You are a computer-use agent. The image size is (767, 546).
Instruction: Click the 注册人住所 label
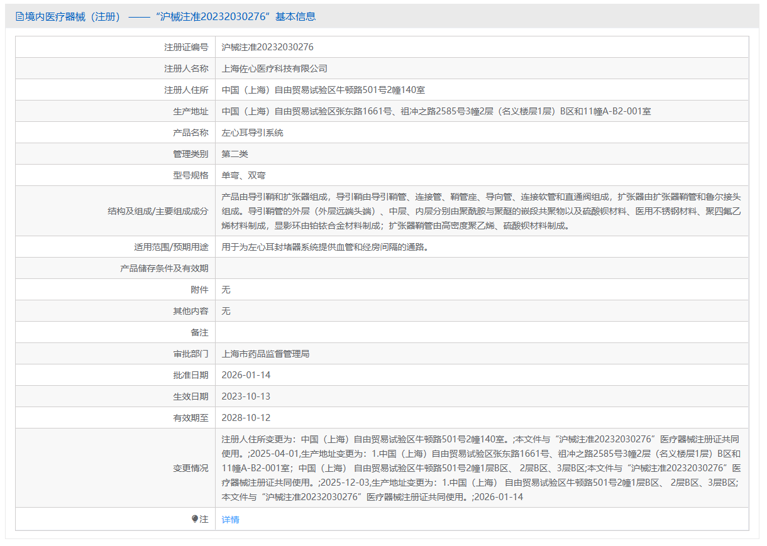(x=186, y=90)
